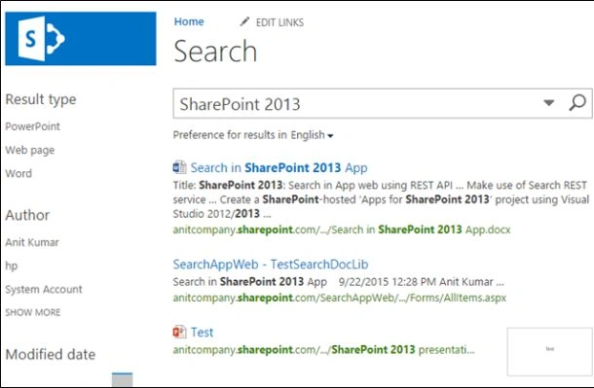This screenshot has height=388, width=594.
Task: Click EDIT LINKS
Action: (279, 22)
